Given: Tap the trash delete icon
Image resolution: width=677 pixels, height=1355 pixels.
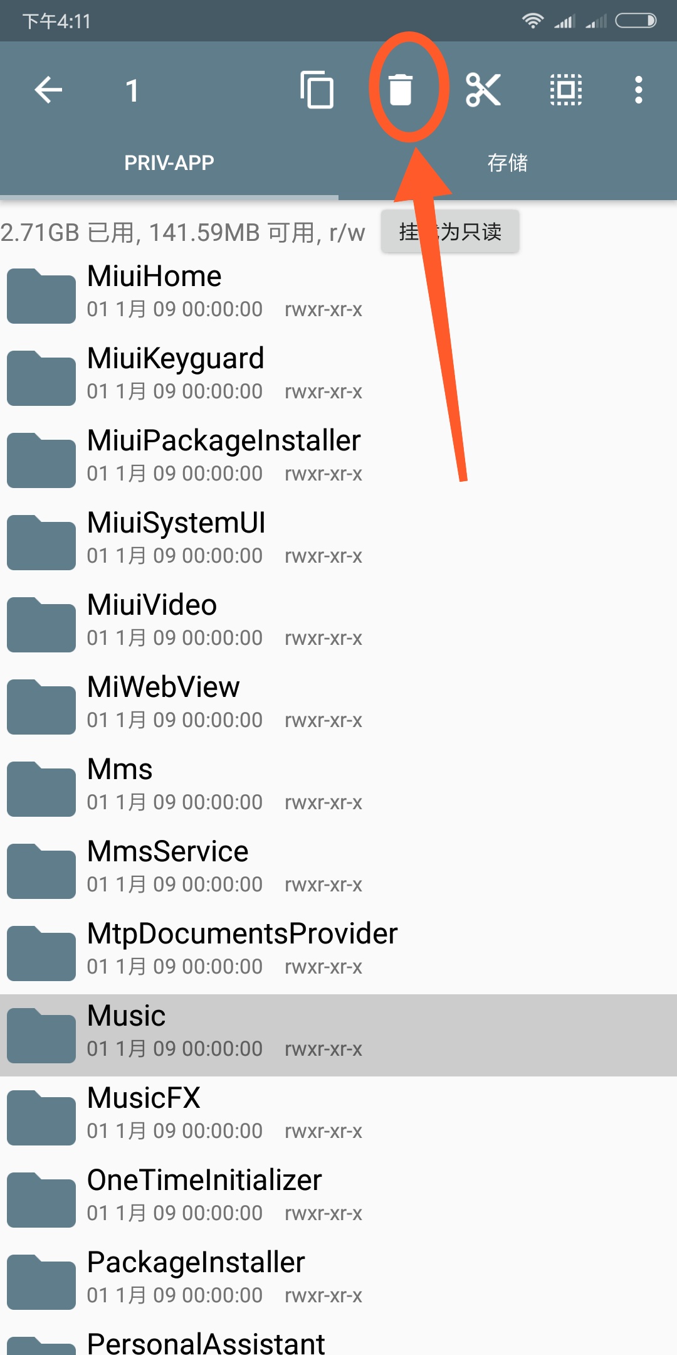Looking at the screenshot, I should point(401,90).
